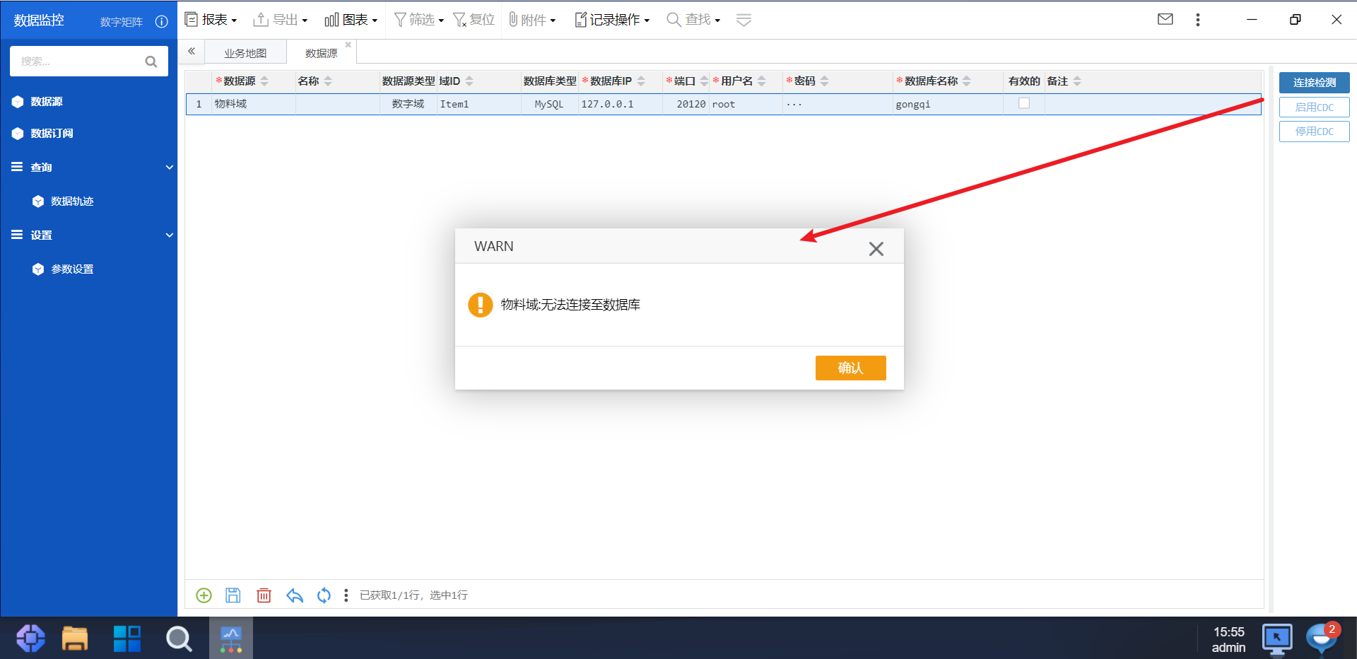Open the taskbar search magnifier
Screen dimensions: 1357x659
point(179,638)
